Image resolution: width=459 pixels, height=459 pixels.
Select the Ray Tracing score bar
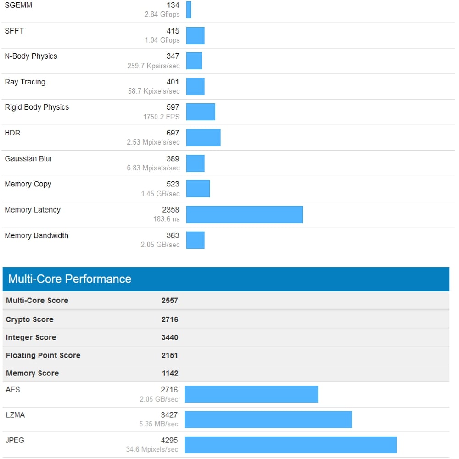(195, 86)
